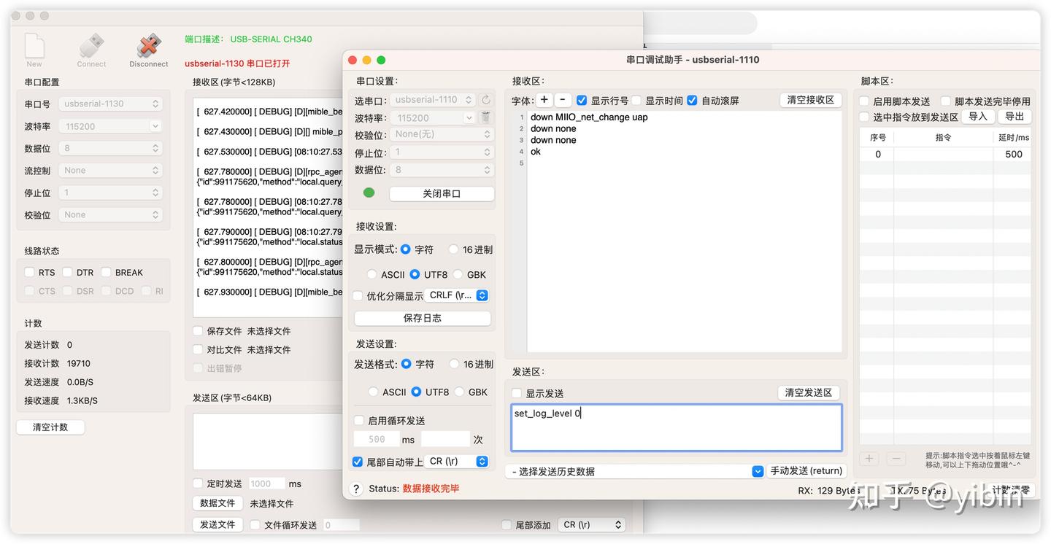Select ASCII encoding under 发送设置
This screenshot has width=1051, height=544.
pos(373,392)
